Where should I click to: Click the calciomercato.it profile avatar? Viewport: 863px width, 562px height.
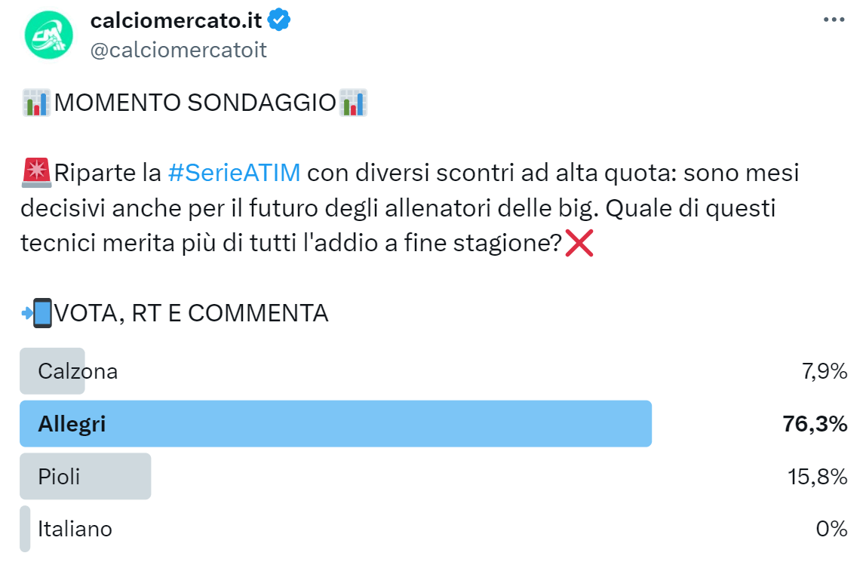pos(49,35)
